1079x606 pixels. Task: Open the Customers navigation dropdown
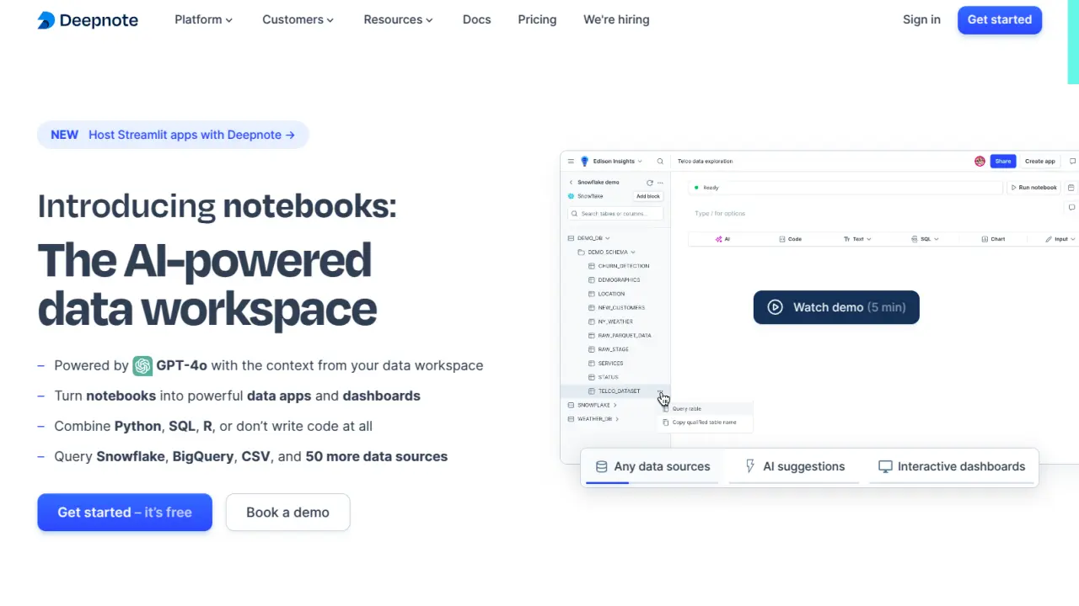(298, 19)
